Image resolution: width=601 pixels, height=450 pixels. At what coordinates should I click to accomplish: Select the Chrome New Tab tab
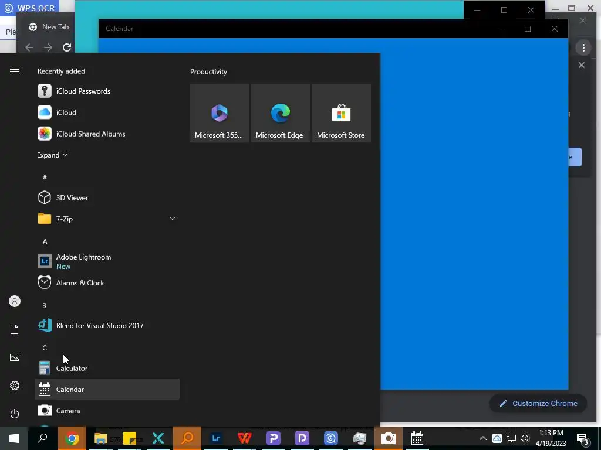(49, 27)
